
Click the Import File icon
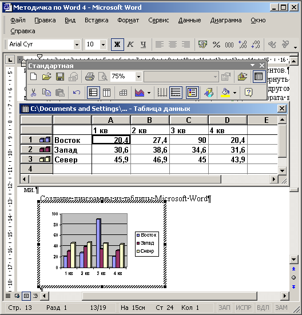point(242,77)
